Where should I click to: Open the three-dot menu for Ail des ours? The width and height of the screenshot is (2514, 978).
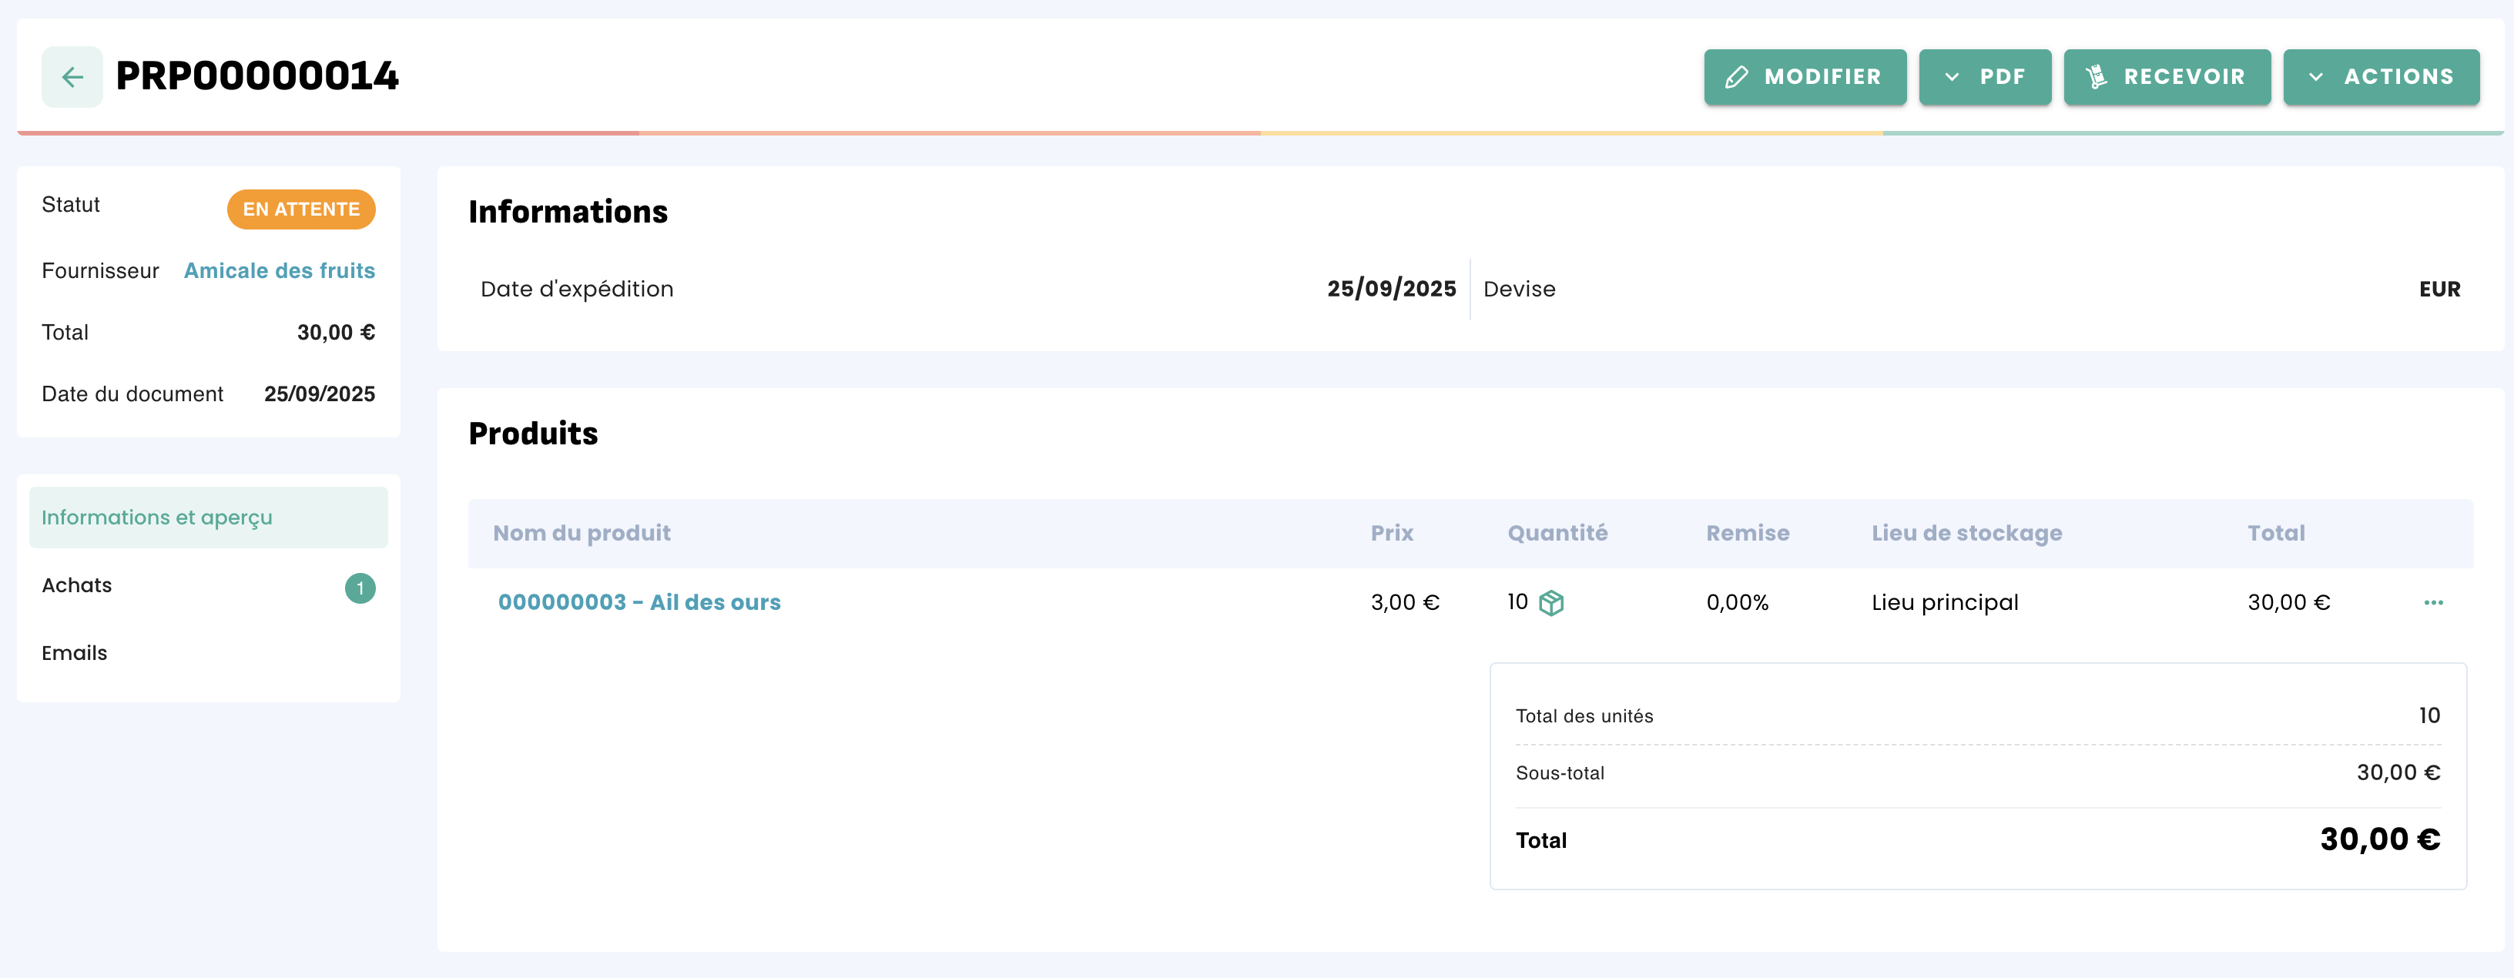2433,603
